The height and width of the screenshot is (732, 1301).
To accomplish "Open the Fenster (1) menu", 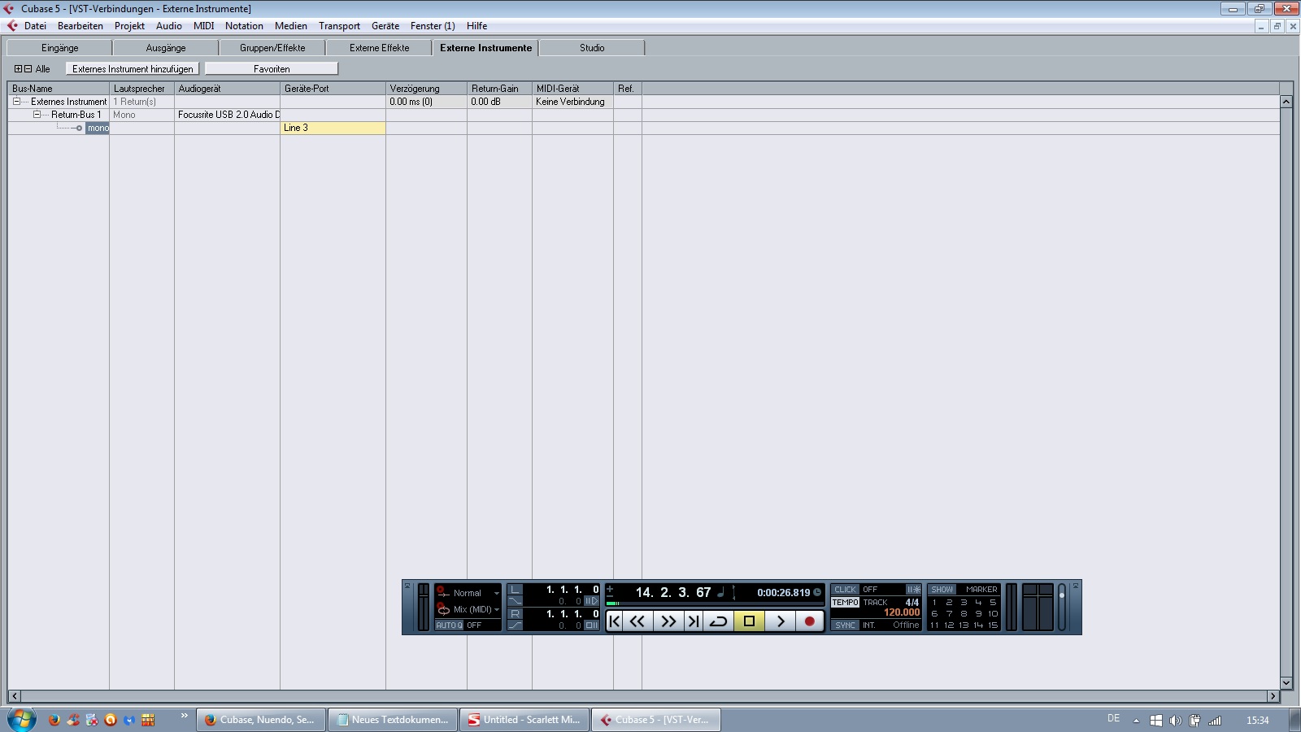I will tap(433, 26).
